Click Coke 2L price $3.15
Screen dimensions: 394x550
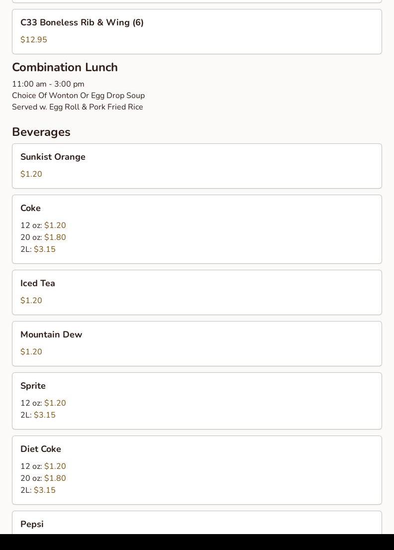click(44, 249)
